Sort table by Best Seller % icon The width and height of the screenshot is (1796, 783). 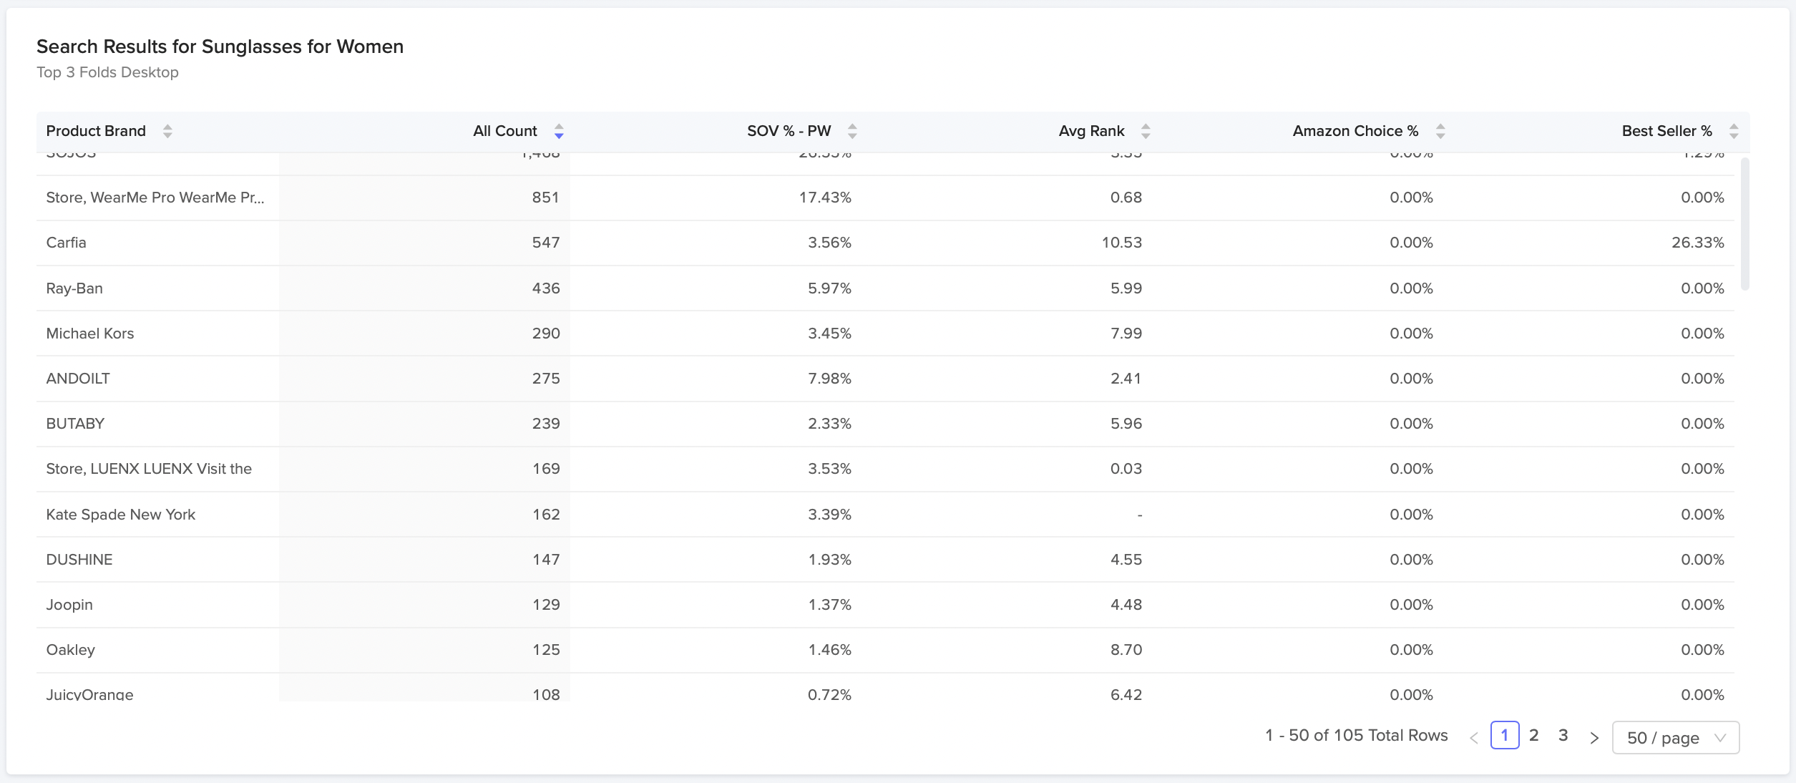pos(1734,131)
